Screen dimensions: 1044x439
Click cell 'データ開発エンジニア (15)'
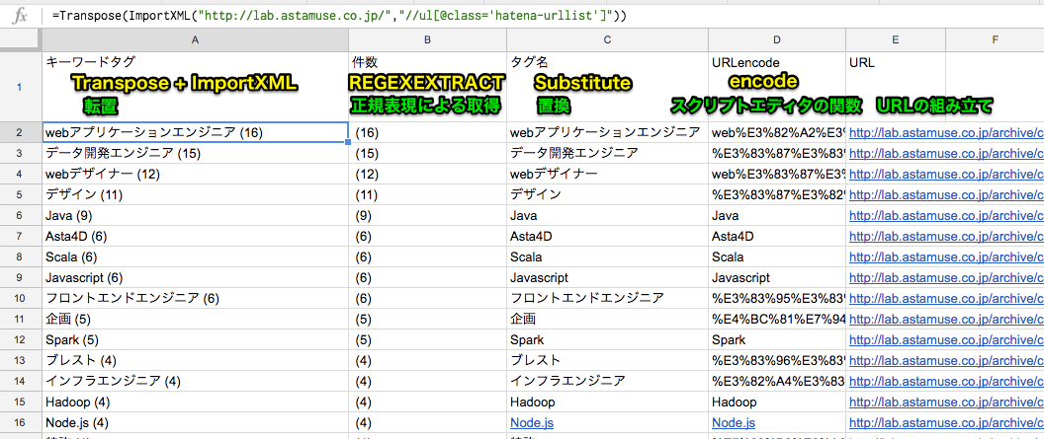point(195,154)
